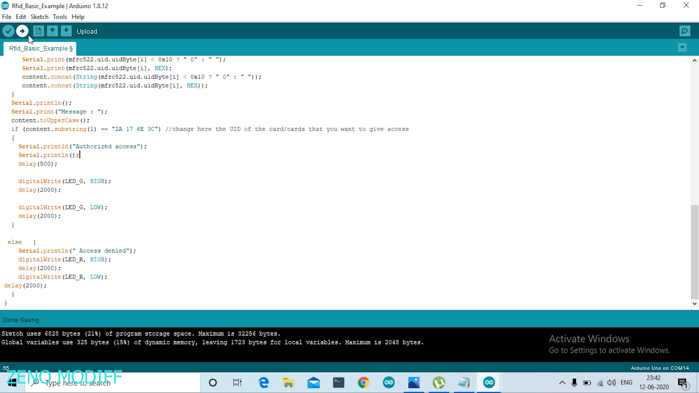Open Mail app from taskbar
The height and width of the screenshot is (393, 699).
click(x=313, y=383)
